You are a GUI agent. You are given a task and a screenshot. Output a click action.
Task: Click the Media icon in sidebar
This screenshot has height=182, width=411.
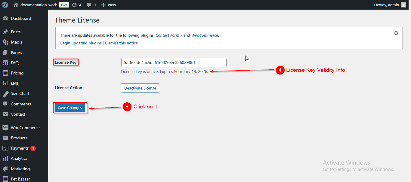[5, 42]
